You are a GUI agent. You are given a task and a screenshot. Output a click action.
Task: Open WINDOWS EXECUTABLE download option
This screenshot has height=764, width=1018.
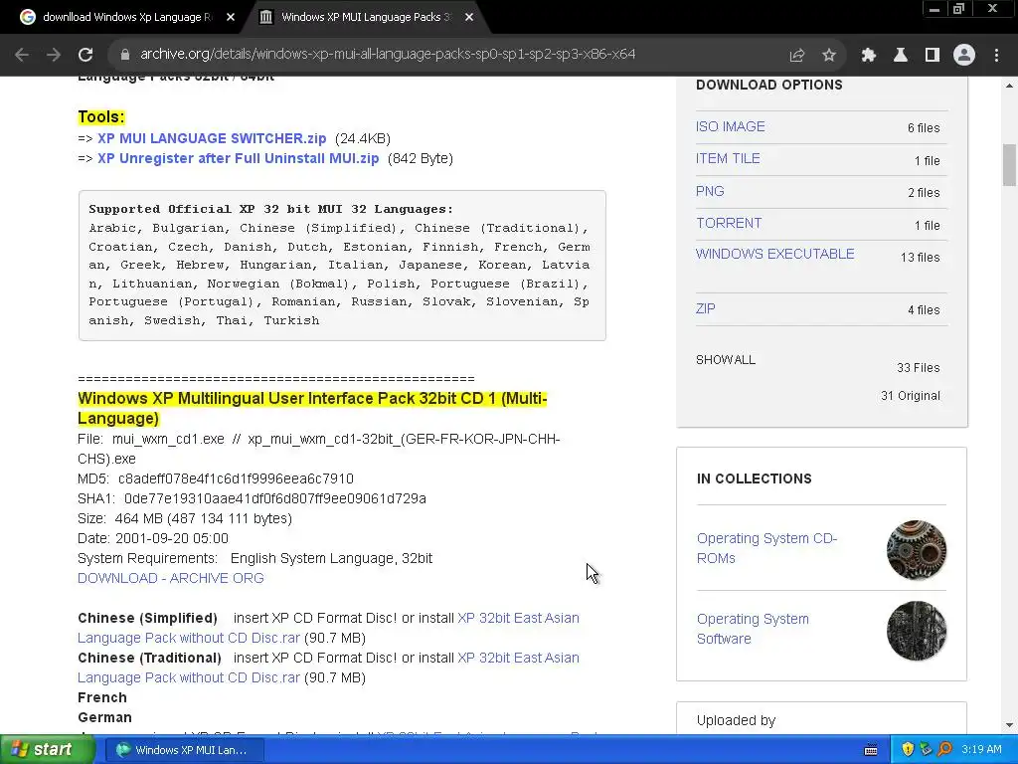point(774,254)
